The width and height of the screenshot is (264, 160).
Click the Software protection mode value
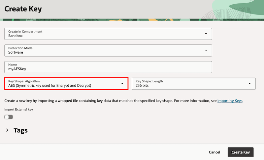(16, 52)
